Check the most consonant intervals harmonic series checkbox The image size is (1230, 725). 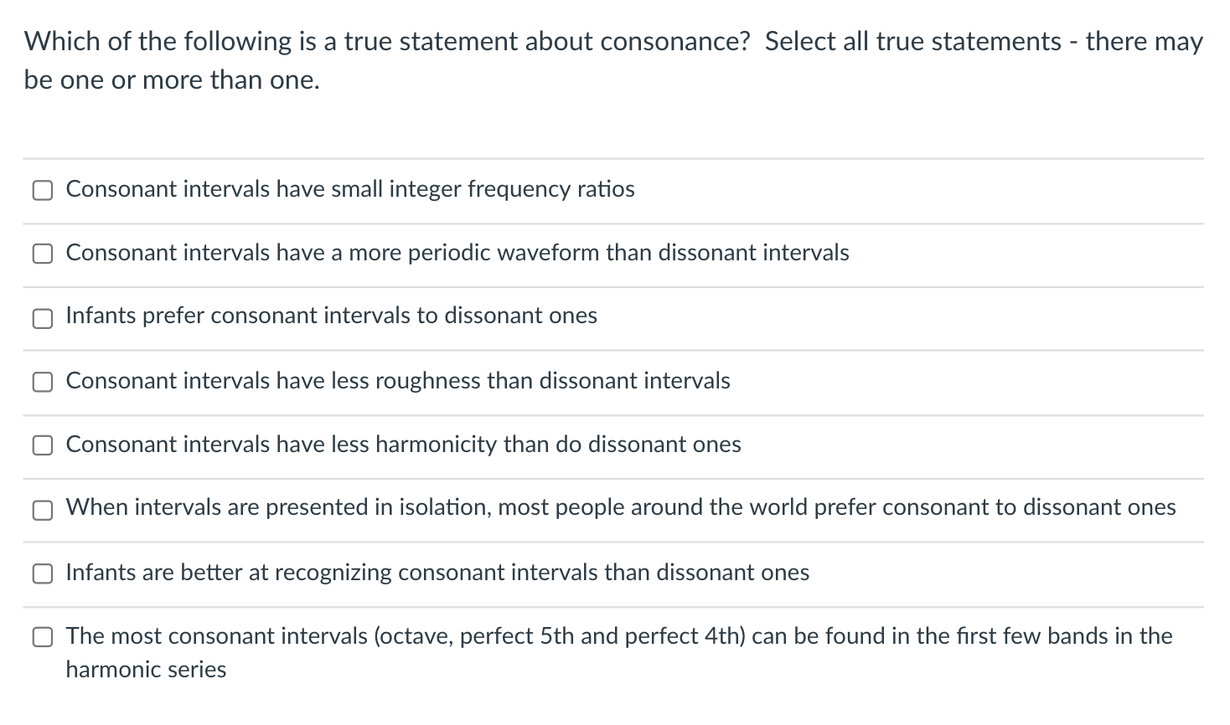tap(42, 637)
